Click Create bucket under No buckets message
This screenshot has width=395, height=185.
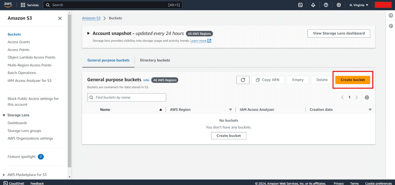point(228,135)
